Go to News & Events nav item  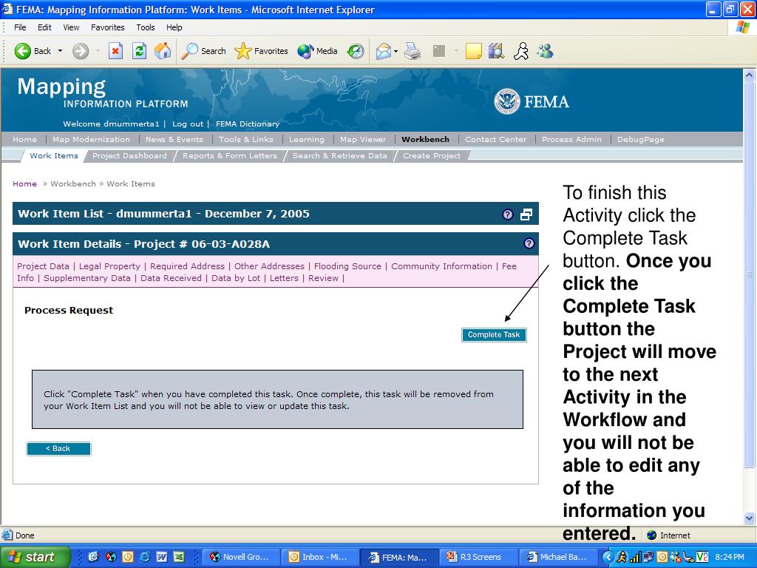(x=174, y=140)
